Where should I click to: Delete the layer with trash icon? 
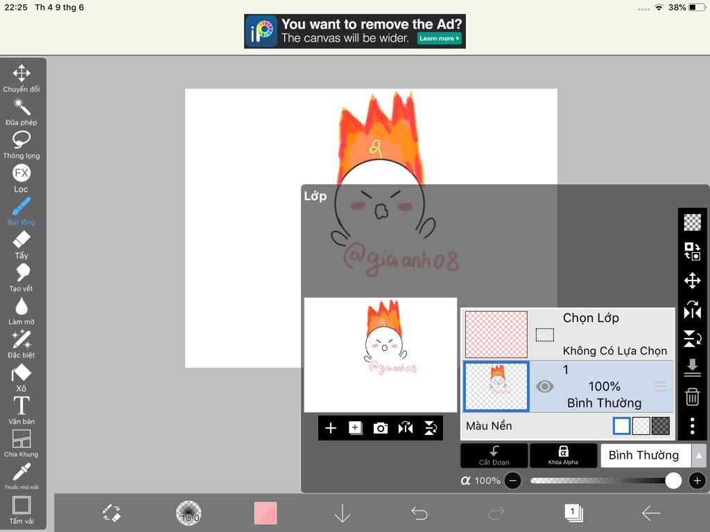693,397
